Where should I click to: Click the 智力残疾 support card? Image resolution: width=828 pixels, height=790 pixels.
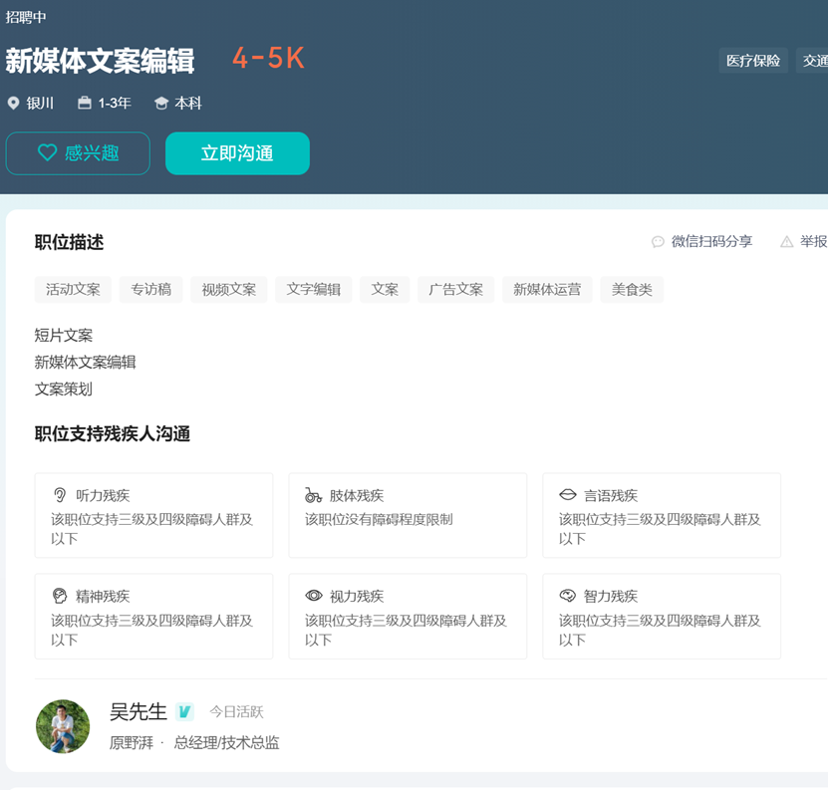pos(662,616)
